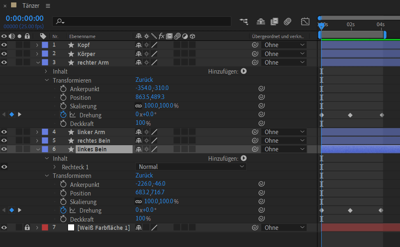Click the pick whip of the Kopf layer
400x247 pixels.
(x=255, y=45)
